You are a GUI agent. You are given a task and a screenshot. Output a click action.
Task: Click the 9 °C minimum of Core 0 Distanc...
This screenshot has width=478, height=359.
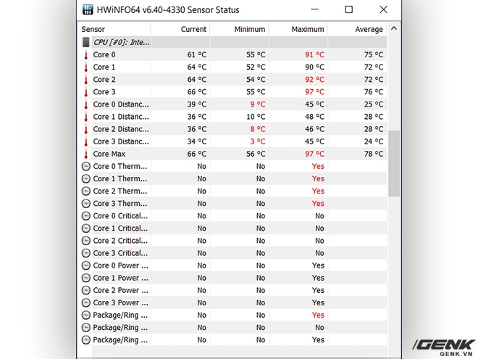pyautogui.click(x=258, y=104)
